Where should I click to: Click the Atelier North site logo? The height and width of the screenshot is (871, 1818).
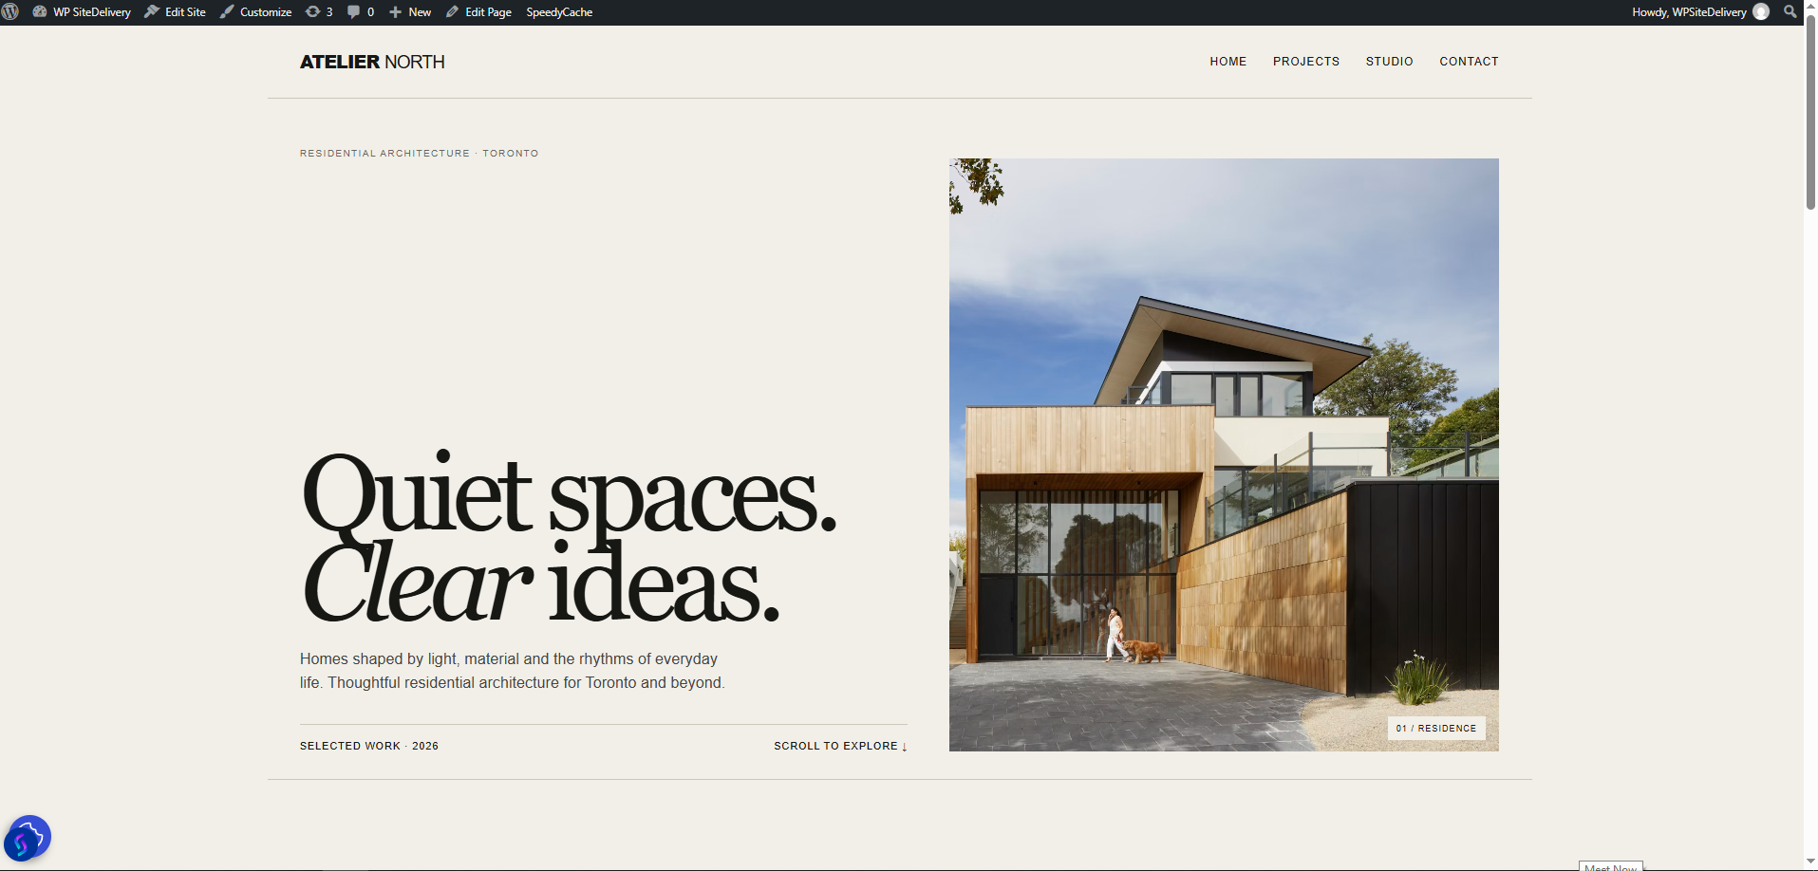tap(372, 62)
